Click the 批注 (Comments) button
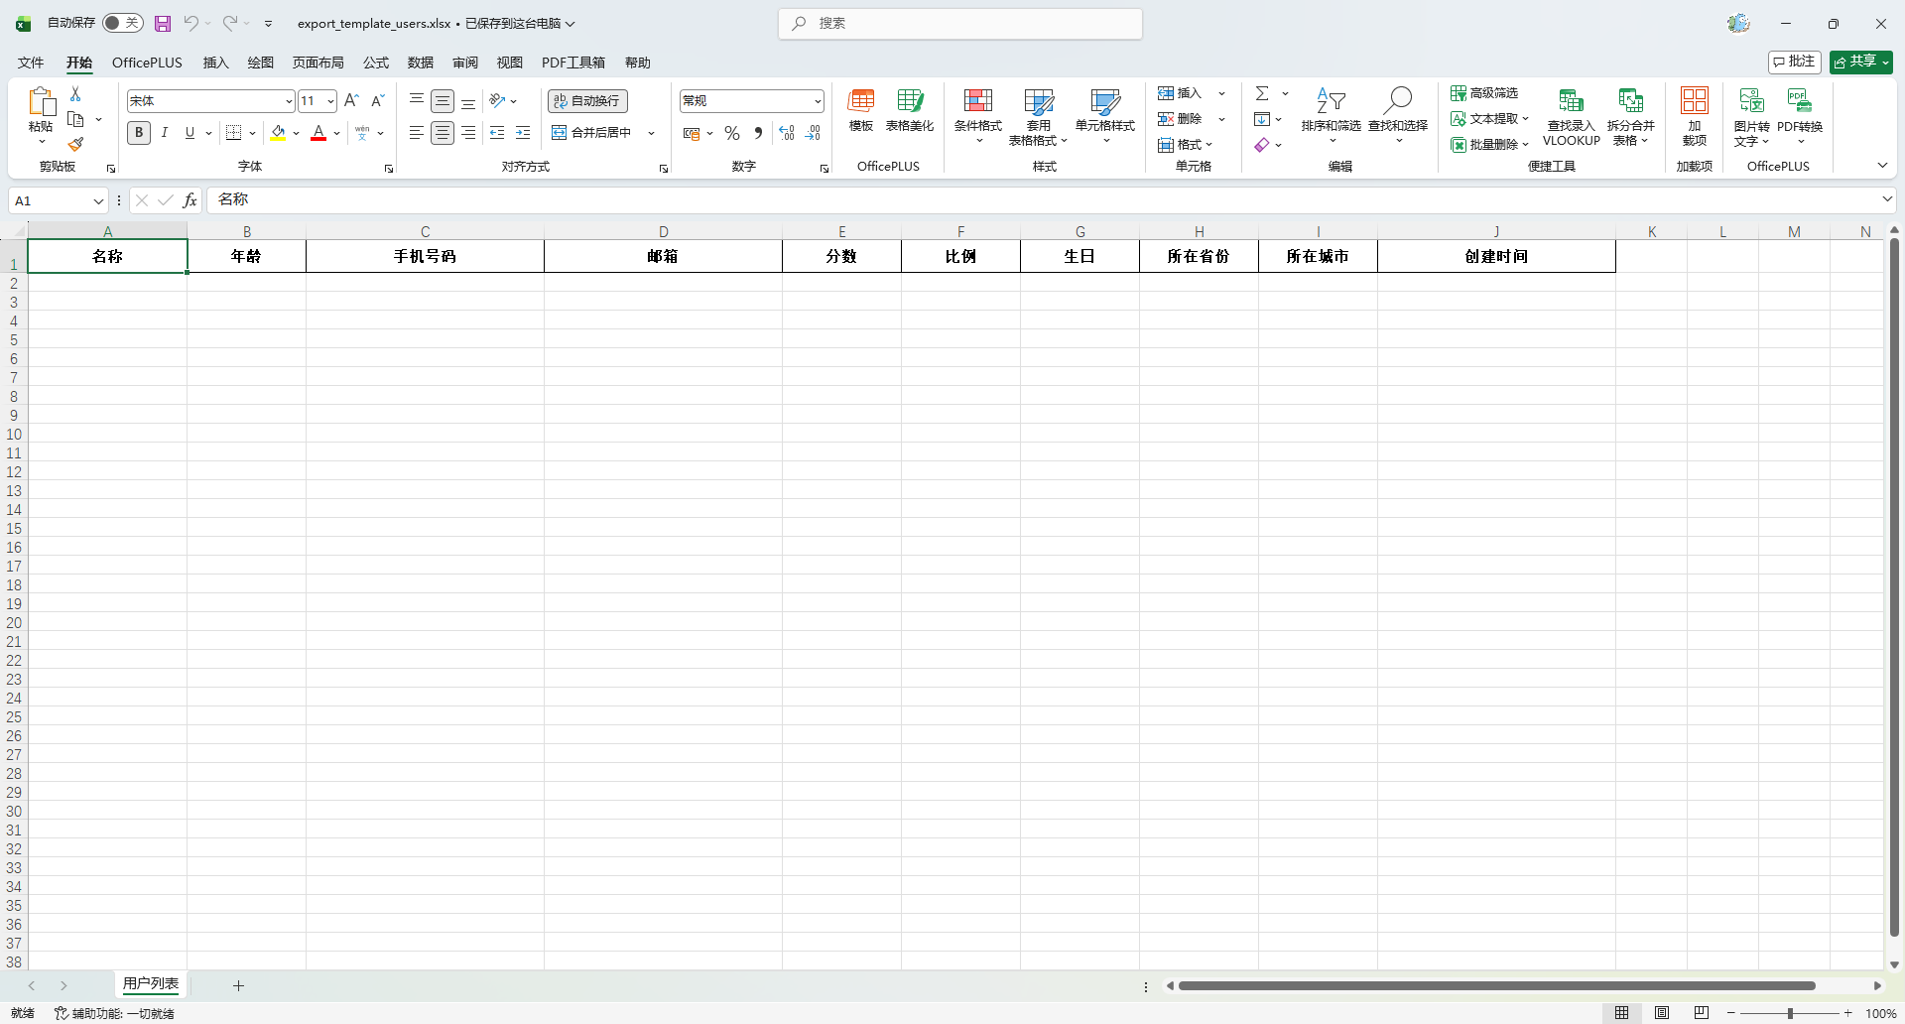Image resolution: width=1905 pixels, height=1024 pixels. pos(1794,62)
